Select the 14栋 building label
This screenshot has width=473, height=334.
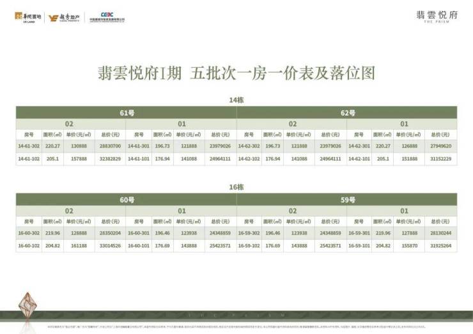coord(236,101)
